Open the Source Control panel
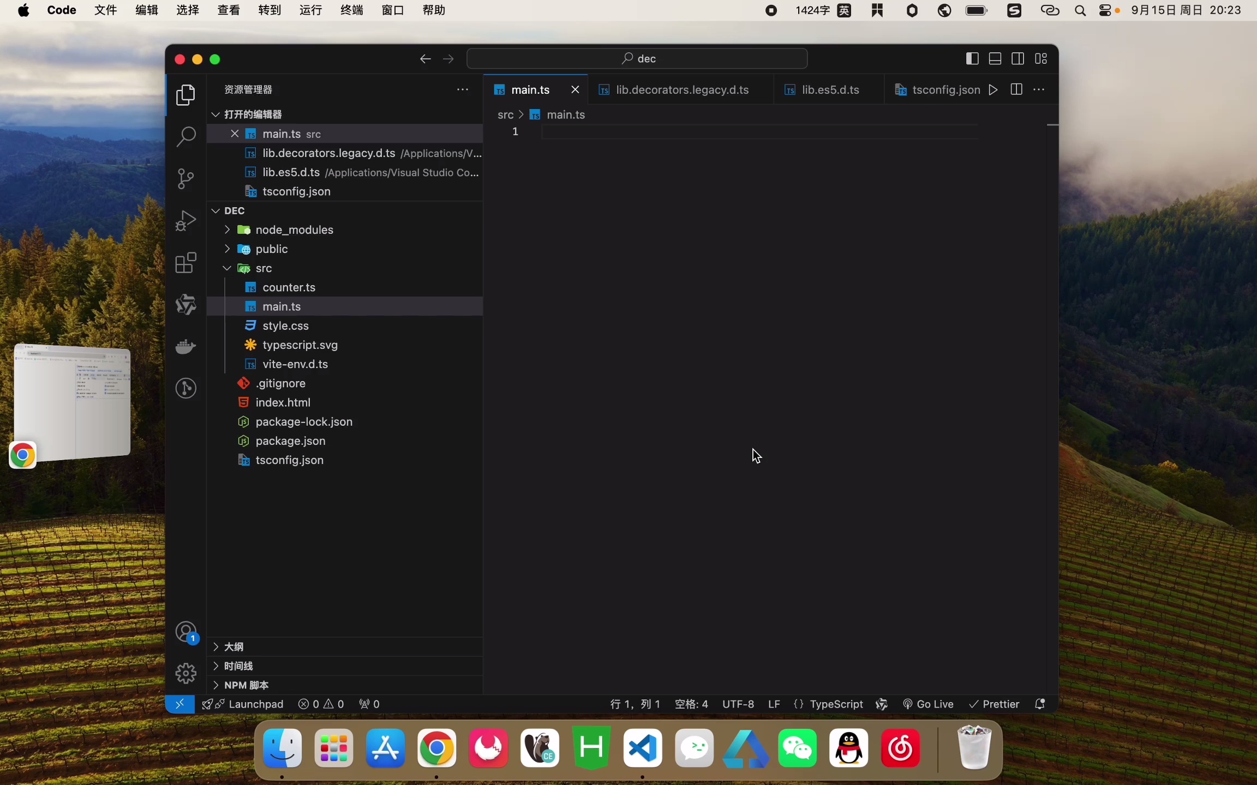 (185, 178)
